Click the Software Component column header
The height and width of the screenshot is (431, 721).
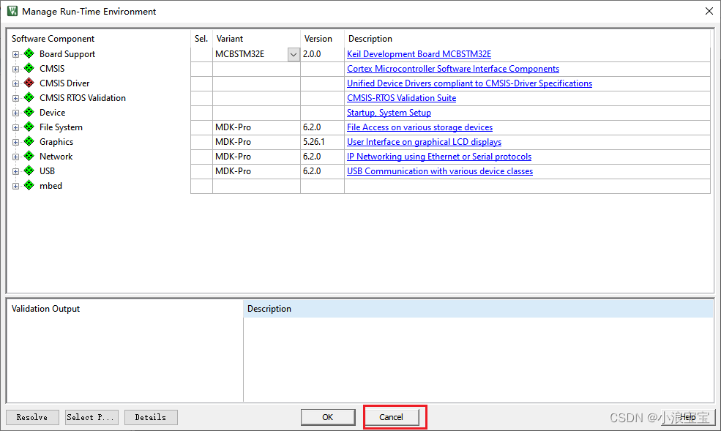click(53, 39)
